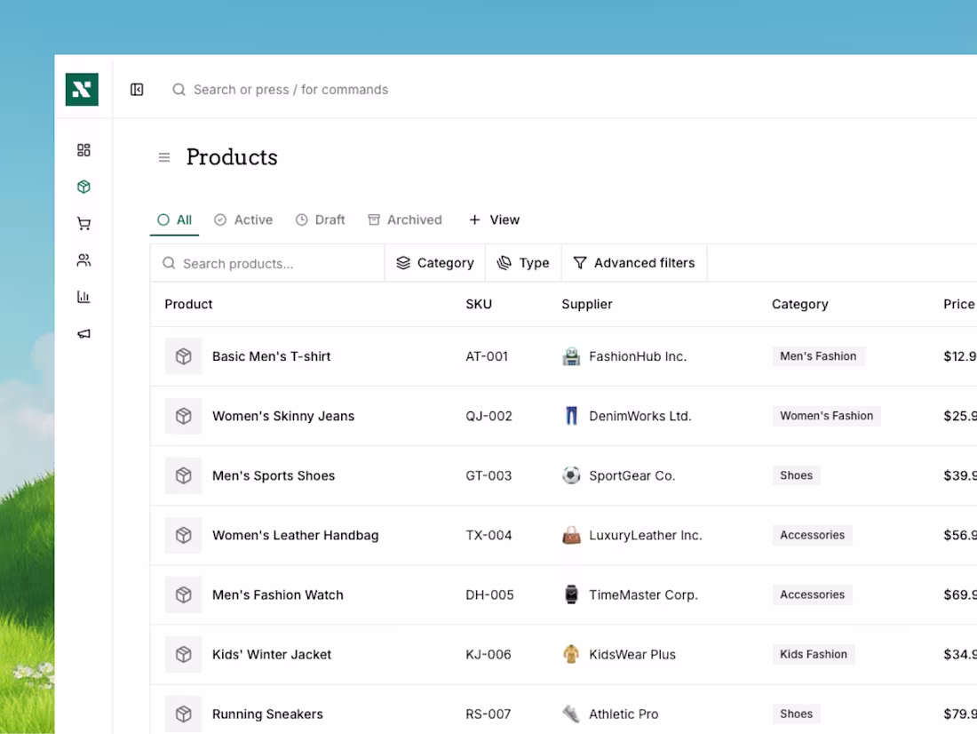Open the Customers people icon in sidebar
Image resolution: width=977 pixels, height=734 pixels.
coord(83,259)
